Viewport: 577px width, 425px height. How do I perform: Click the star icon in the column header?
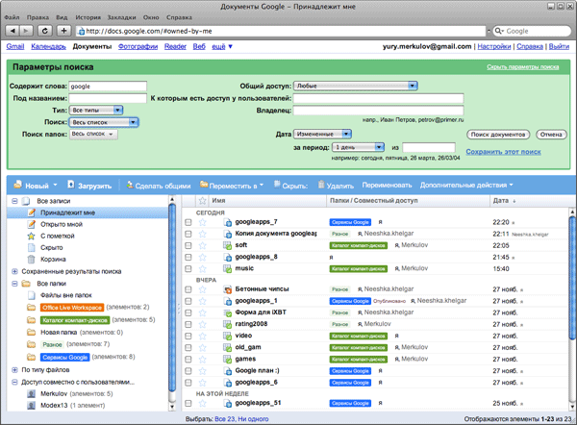tap(202, 201)
